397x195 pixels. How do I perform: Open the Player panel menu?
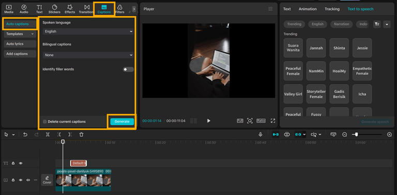[x=271, y=9]
